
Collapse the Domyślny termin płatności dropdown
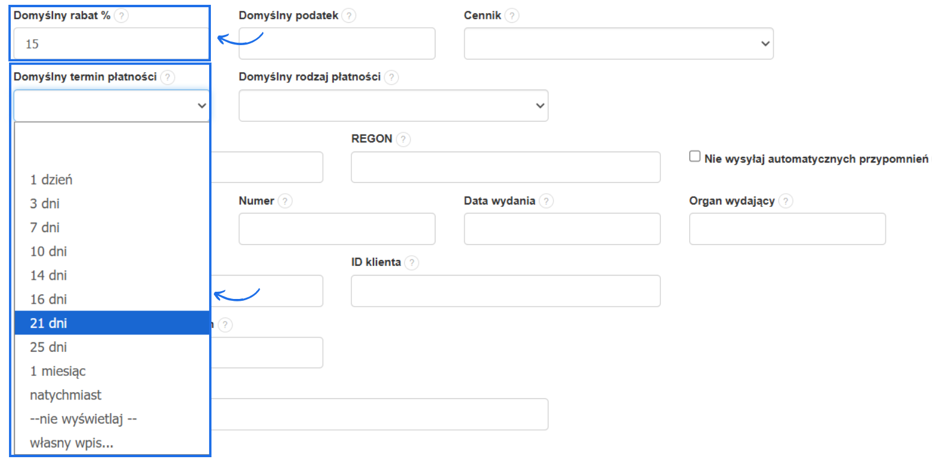click(x=112, y=106)
